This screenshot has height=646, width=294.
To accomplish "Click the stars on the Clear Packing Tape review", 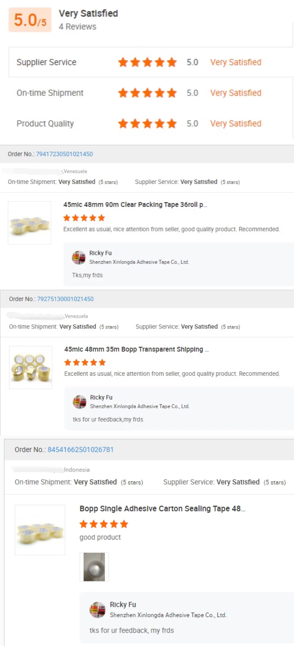I will pos(84,218).
